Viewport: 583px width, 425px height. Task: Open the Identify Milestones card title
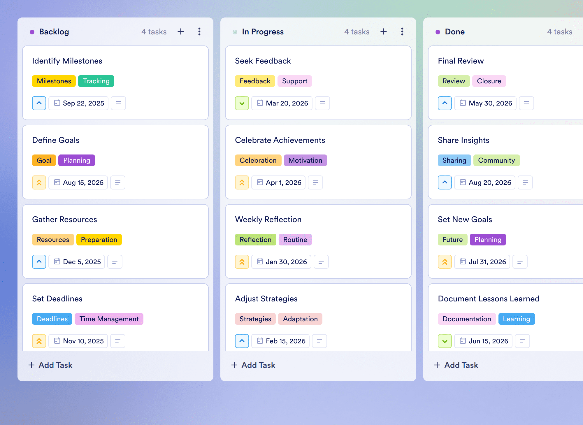[x=67, y=61]
